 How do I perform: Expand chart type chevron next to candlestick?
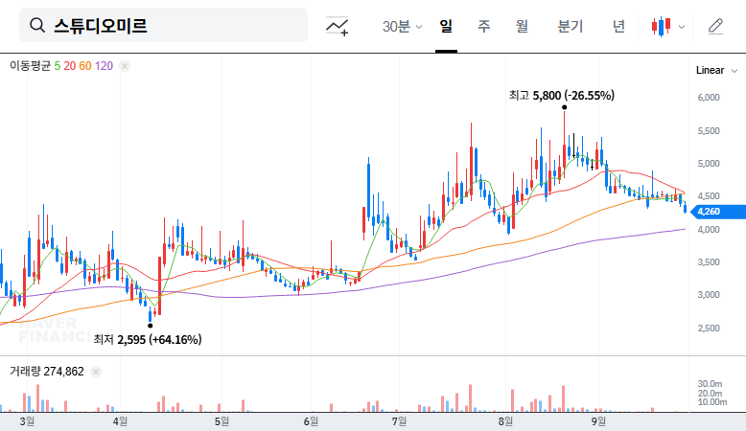pyautogui.click(x=682, y=27)
